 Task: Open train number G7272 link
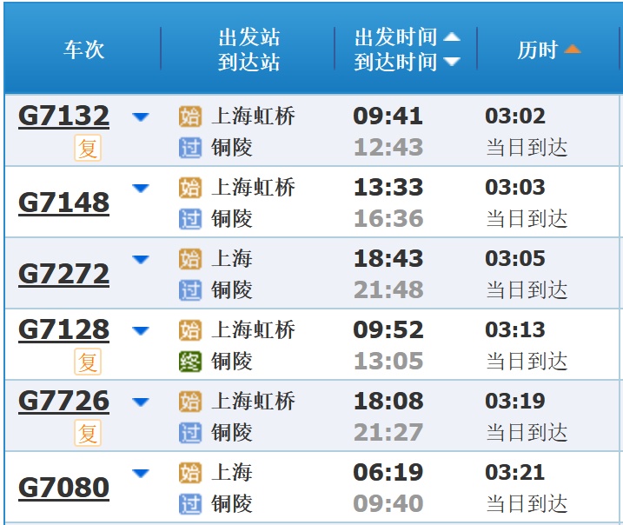[63, 274]
